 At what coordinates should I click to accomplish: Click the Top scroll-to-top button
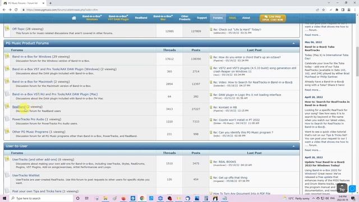[342, 188]
